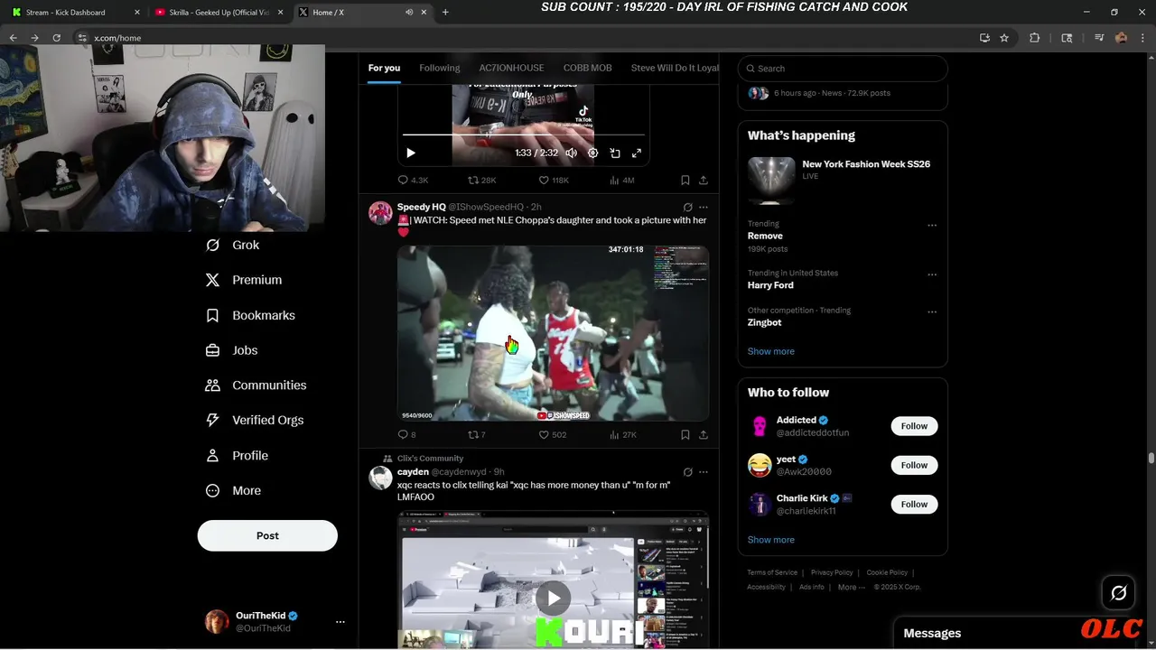The image size is (1156, 650).
Task: Mute the top video's volume icon
Action: tap(571, 153)
